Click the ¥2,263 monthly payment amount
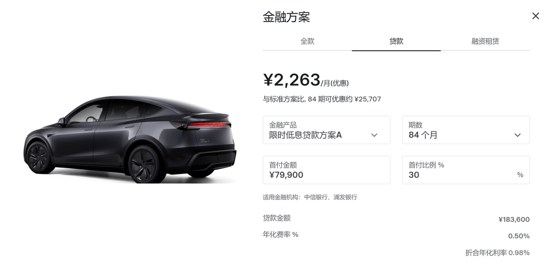Viewport: 546px width, 264px height. 292,80
